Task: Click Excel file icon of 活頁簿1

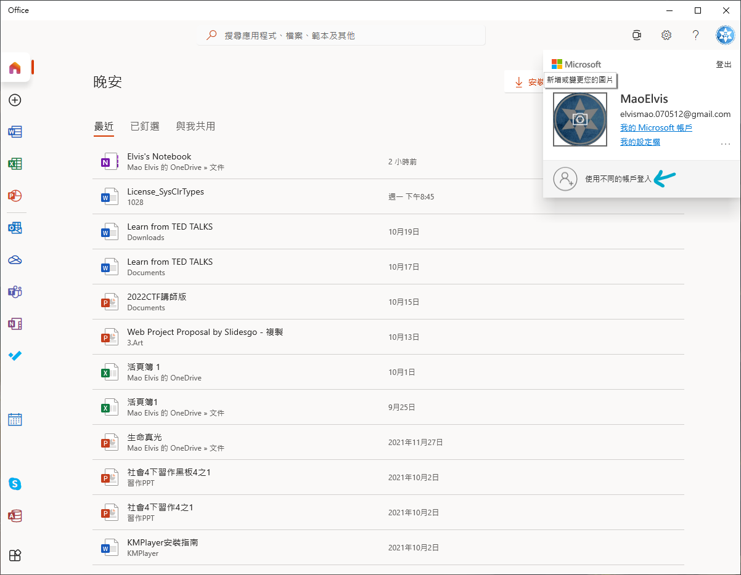Action: coord(108,407)
